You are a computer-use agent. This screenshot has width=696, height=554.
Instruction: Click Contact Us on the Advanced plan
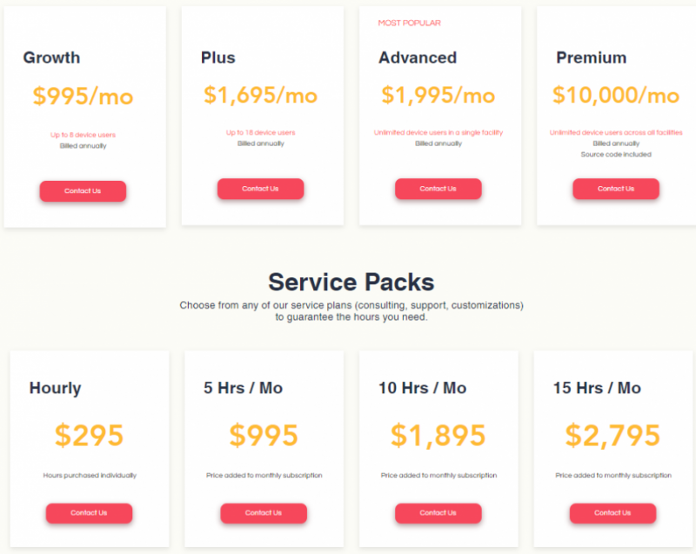coord(438,189)
